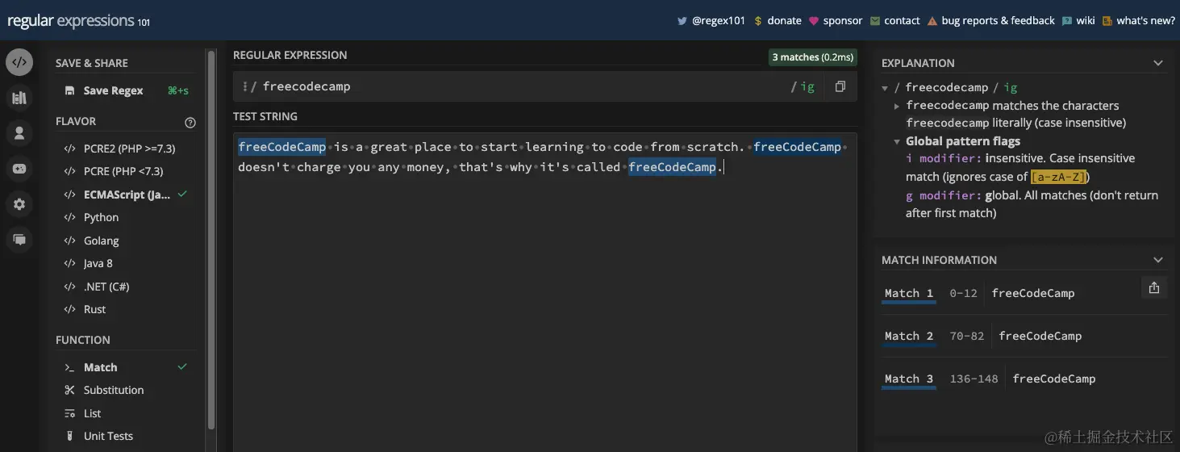
Task: Click the highlighted [a-zA-Z] token
Action: 1058,177
